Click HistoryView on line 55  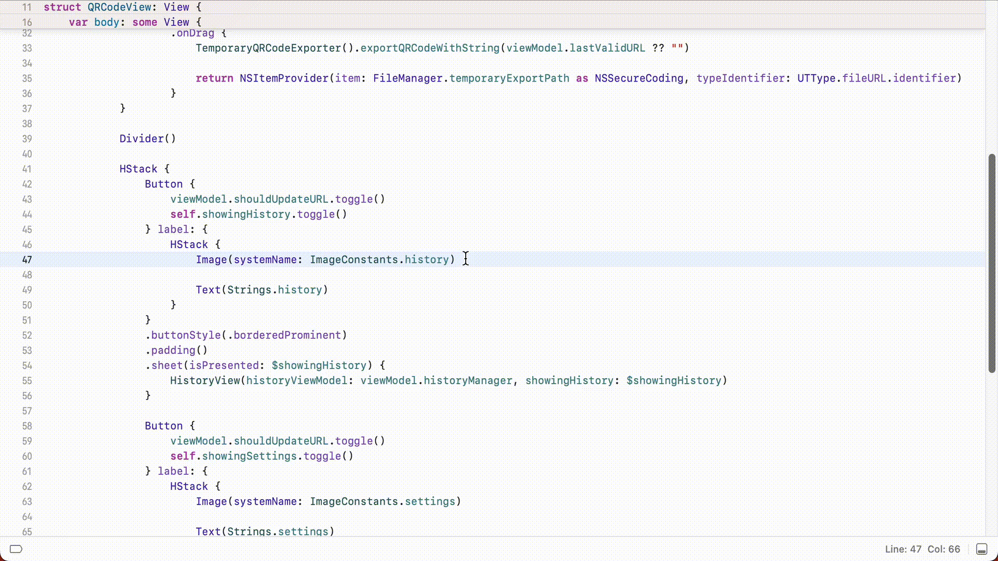(205, 380)
